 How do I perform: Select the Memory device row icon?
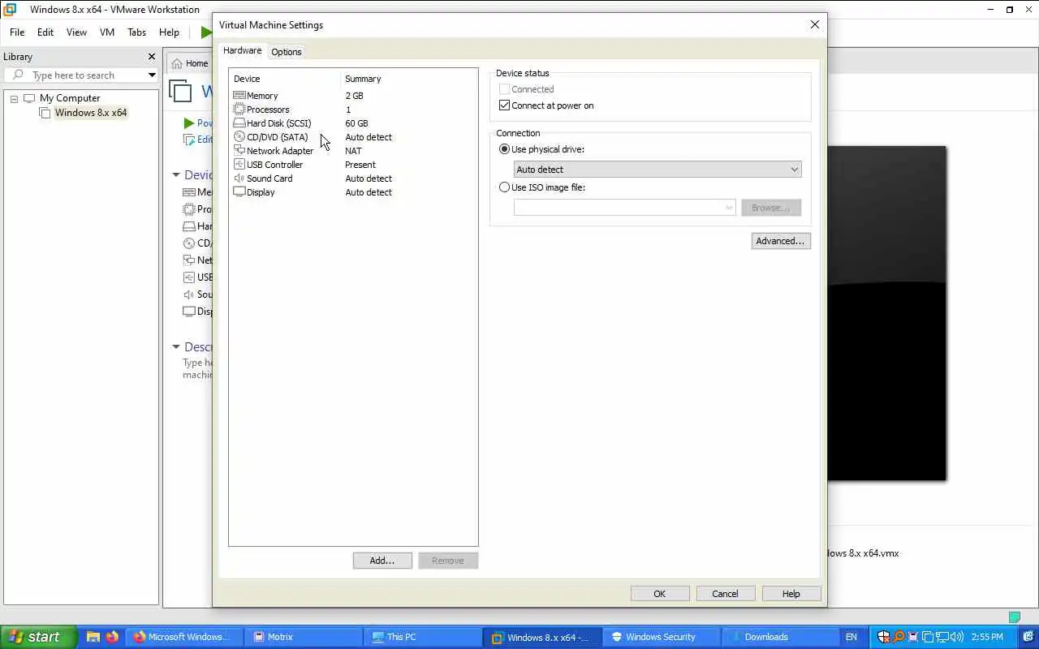coord(239,96)
